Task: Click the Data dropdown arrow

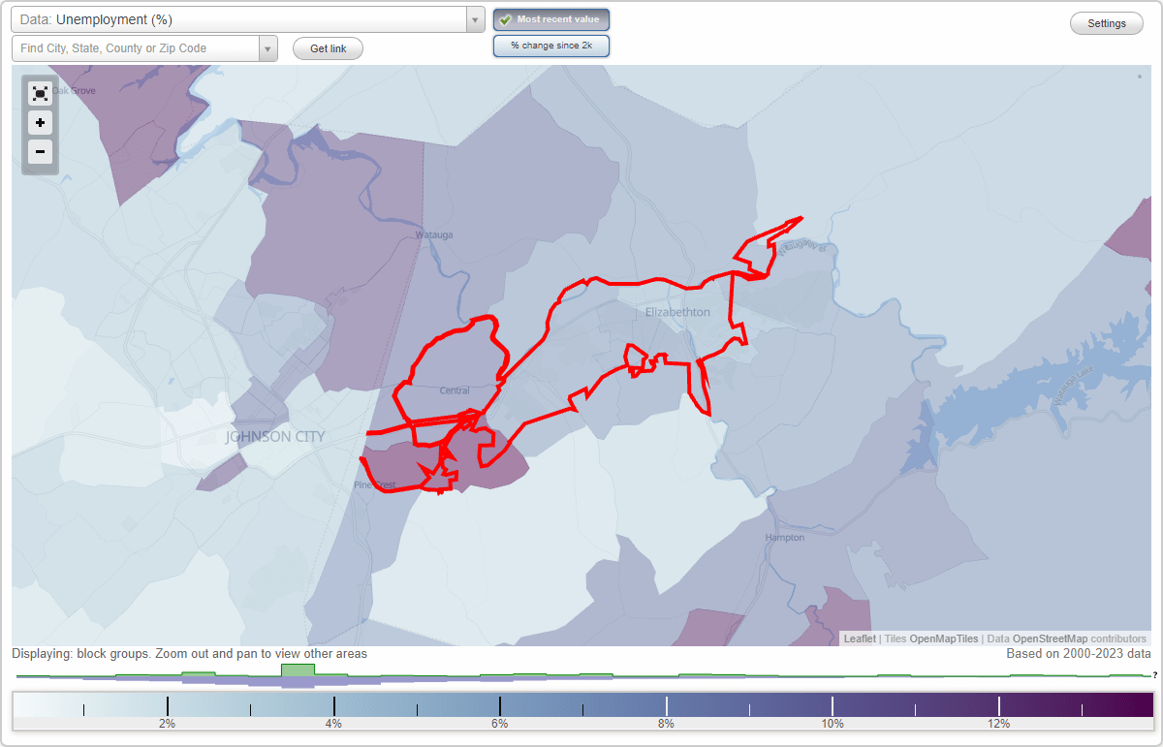Action: pos(474,18)
